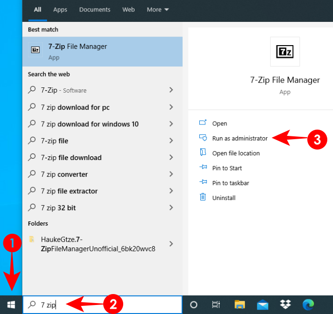Select the Web search tab

pyautogui.click(x=128, y=10)
